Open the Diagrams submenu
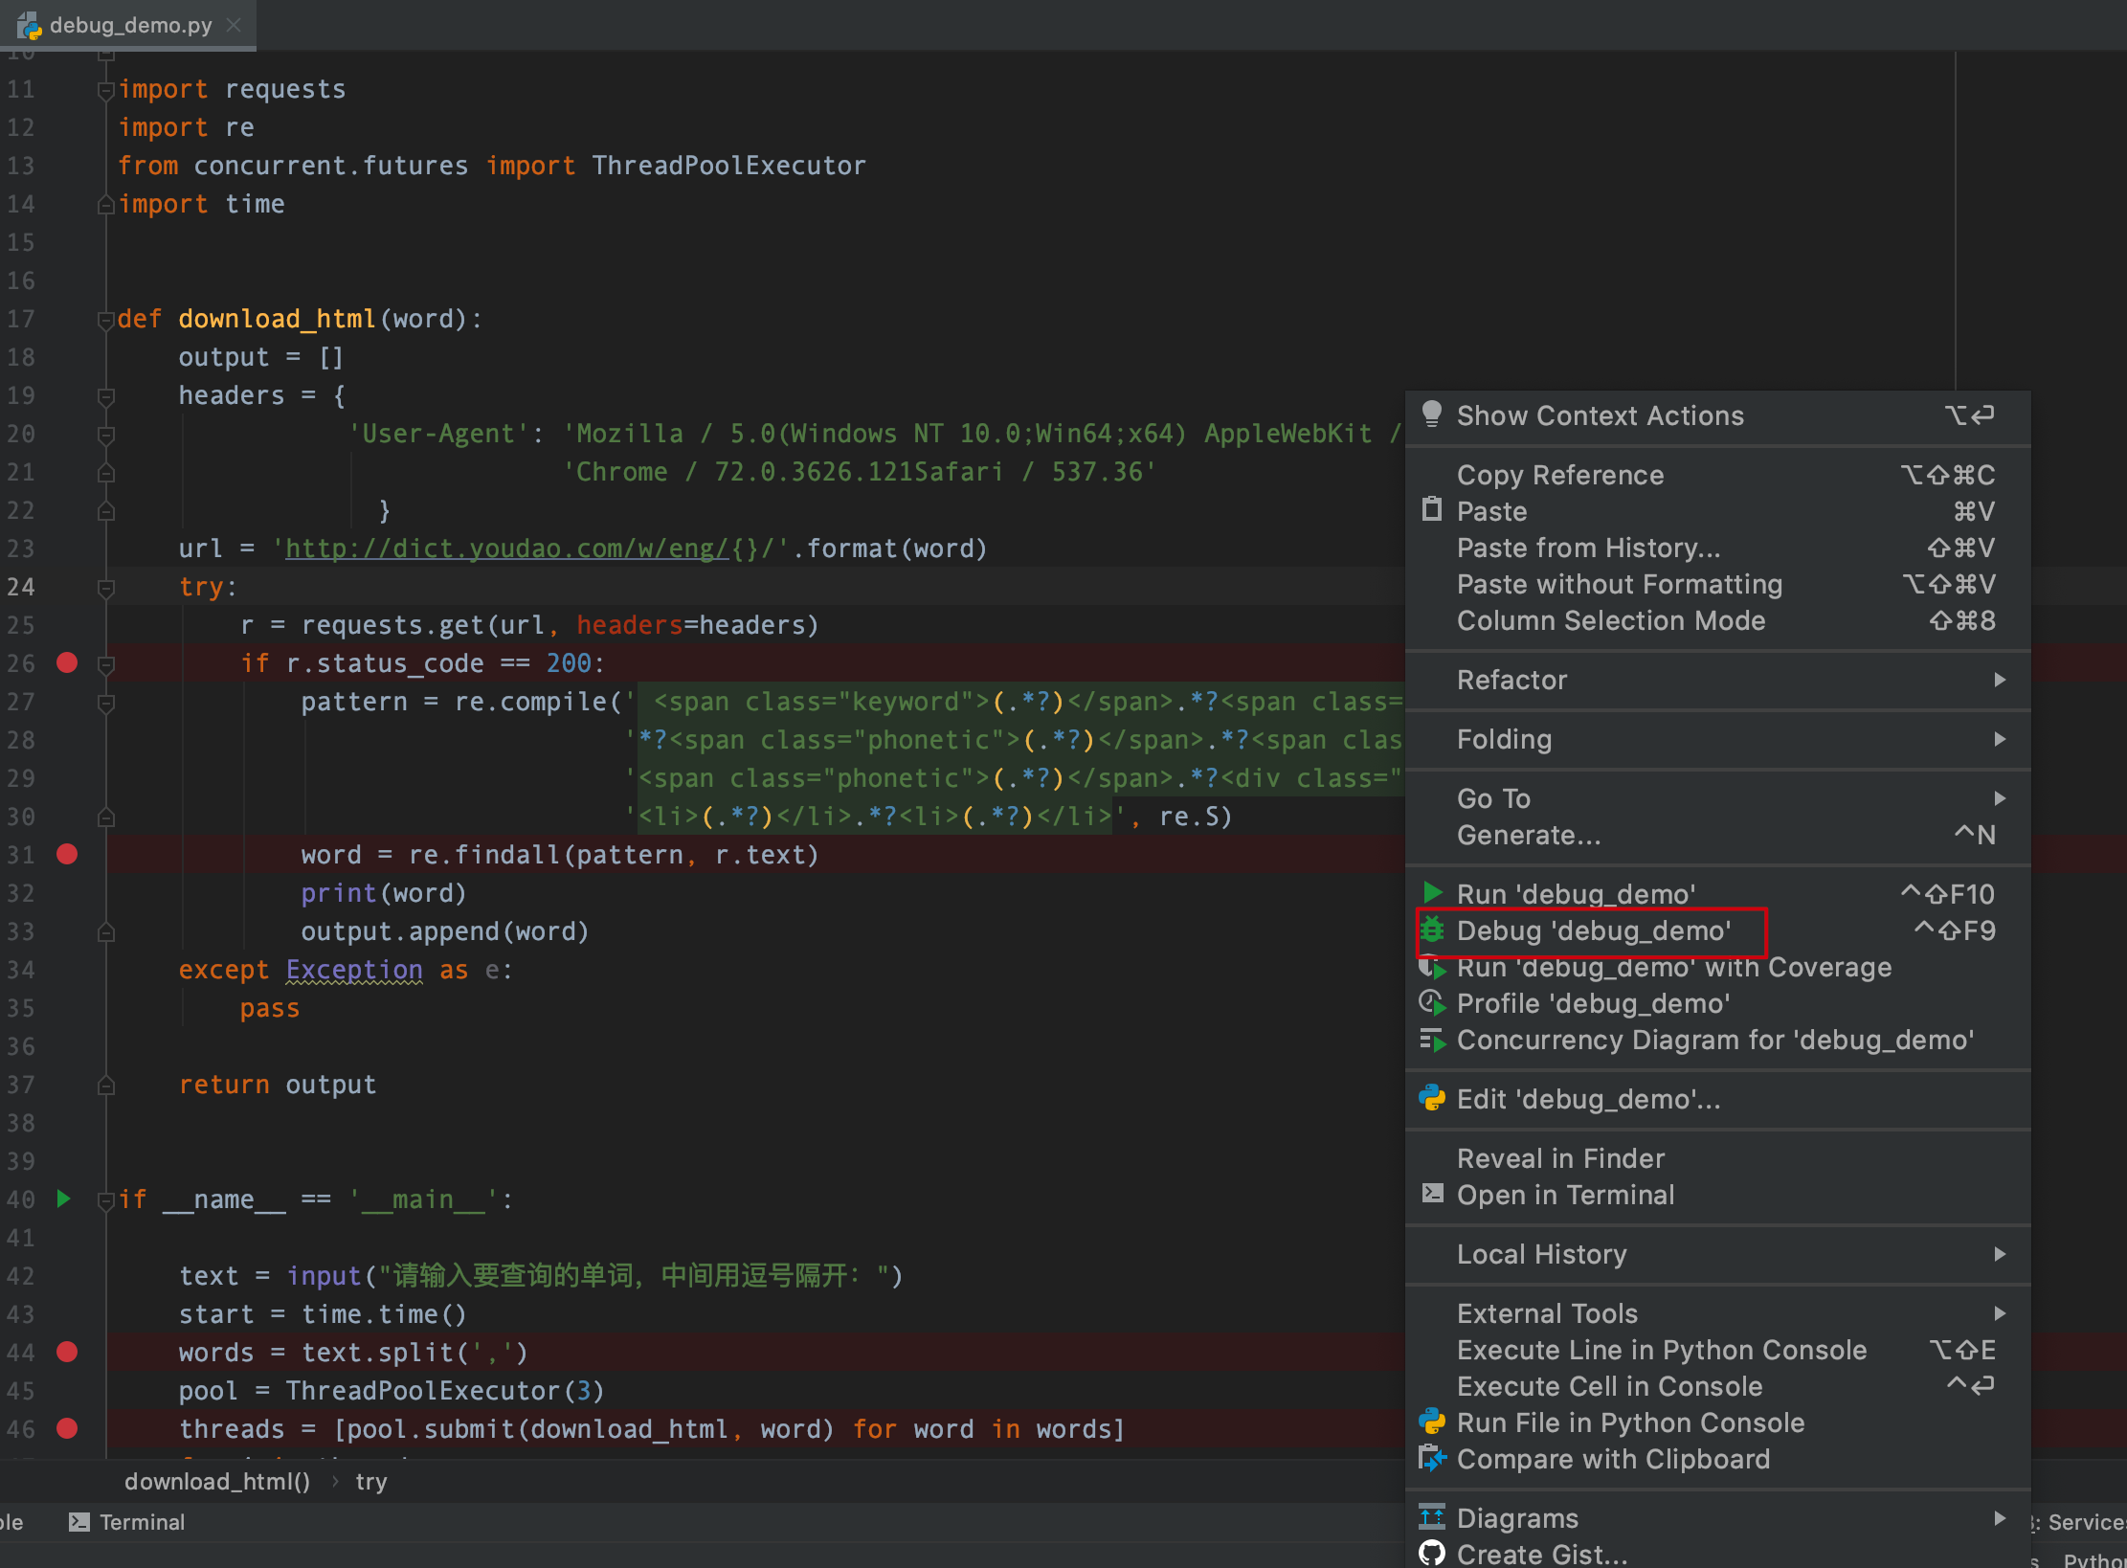The image size is (2127, 1568). coord(1718,1518)
